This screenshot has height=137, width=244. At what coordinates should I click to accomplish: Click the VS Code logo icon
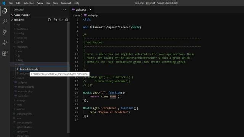pos(4,3)
